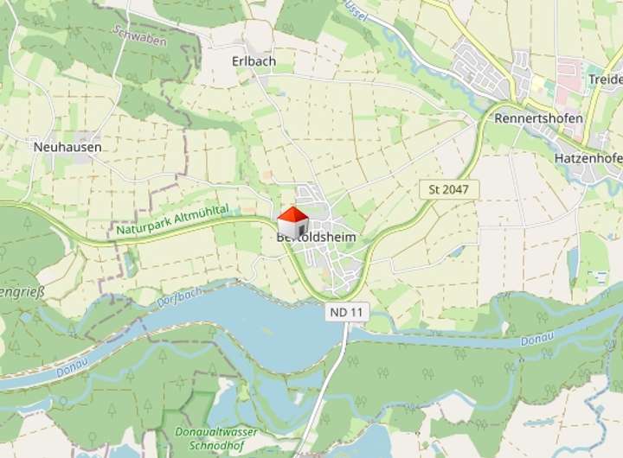Viewport: 623px width, 458px height.
Task: Click the Erlbach village label
Action: (254, 61)
